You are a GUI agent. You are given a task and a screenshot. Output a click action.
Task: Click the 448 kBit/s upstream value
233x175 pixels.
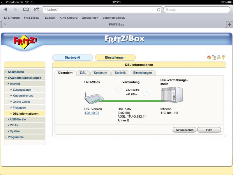(x=132, y=94)
